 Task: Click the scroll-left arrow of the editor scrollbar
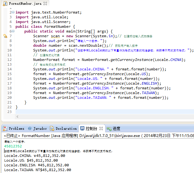17,116
